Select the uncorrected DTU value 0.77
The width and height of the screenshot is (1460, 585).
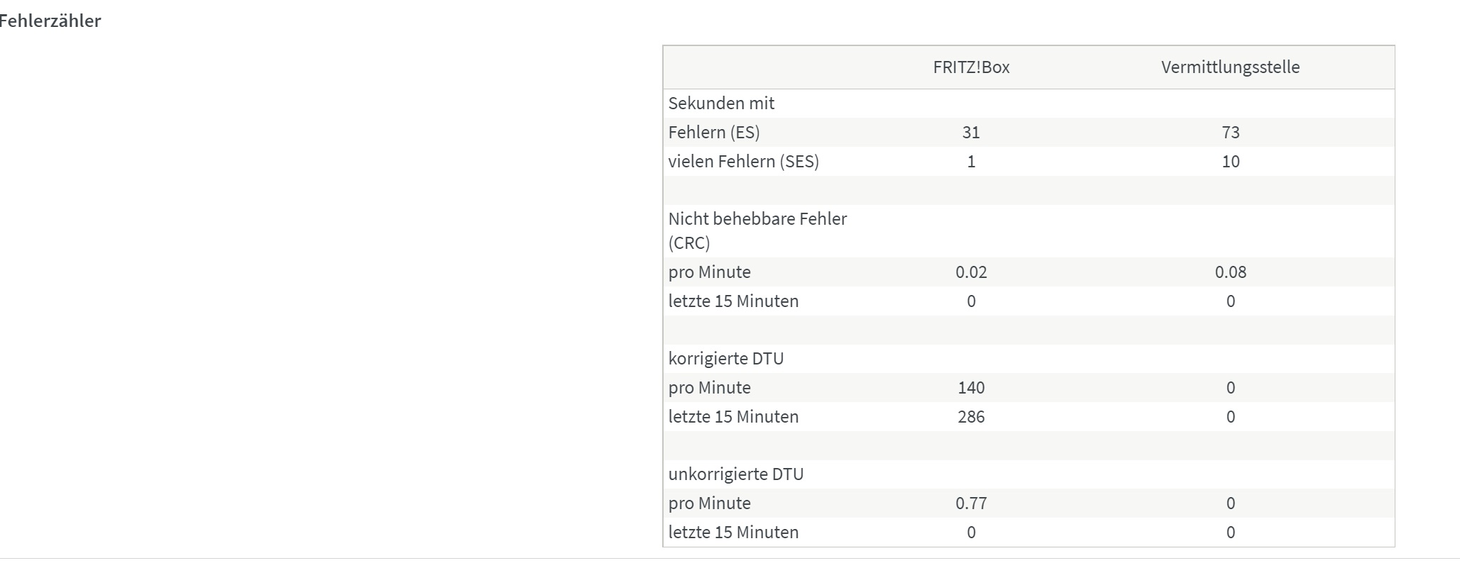click(x=971, y=503)
